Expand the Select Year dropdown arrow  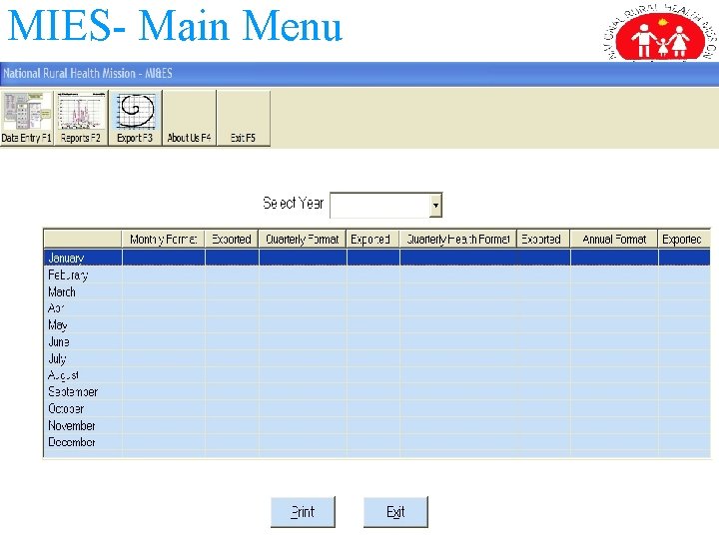tap(435, 205)
